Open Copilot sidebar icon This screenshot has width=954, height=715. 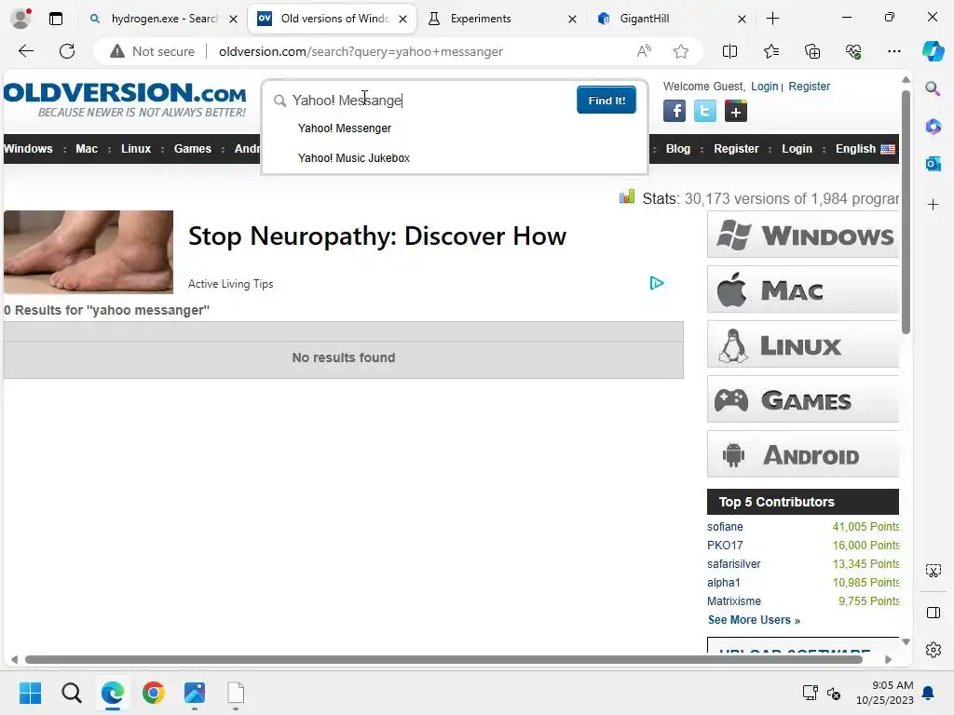tap(933, 51)
